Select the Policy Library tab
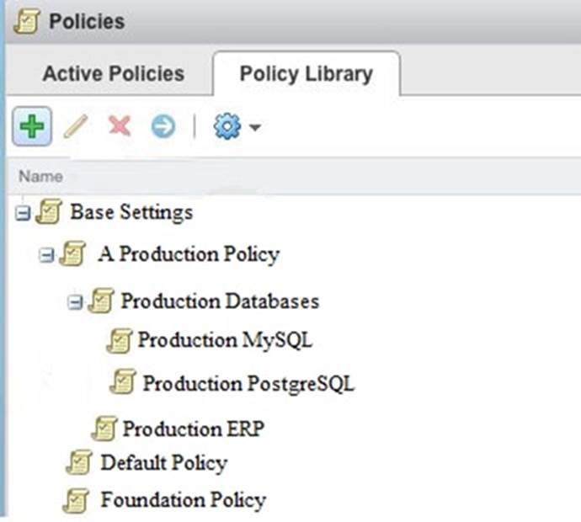This screenshot has width=581, height=522. coord(306,73)
